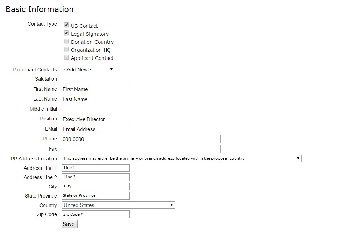
Task: Select the Last Name input field
Action: pos(96,99)
